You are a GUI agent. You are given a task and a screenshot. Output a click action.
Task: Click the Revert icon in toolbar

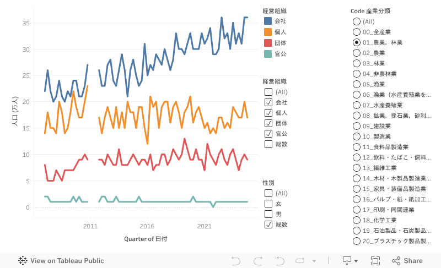(x=279, y=261)
